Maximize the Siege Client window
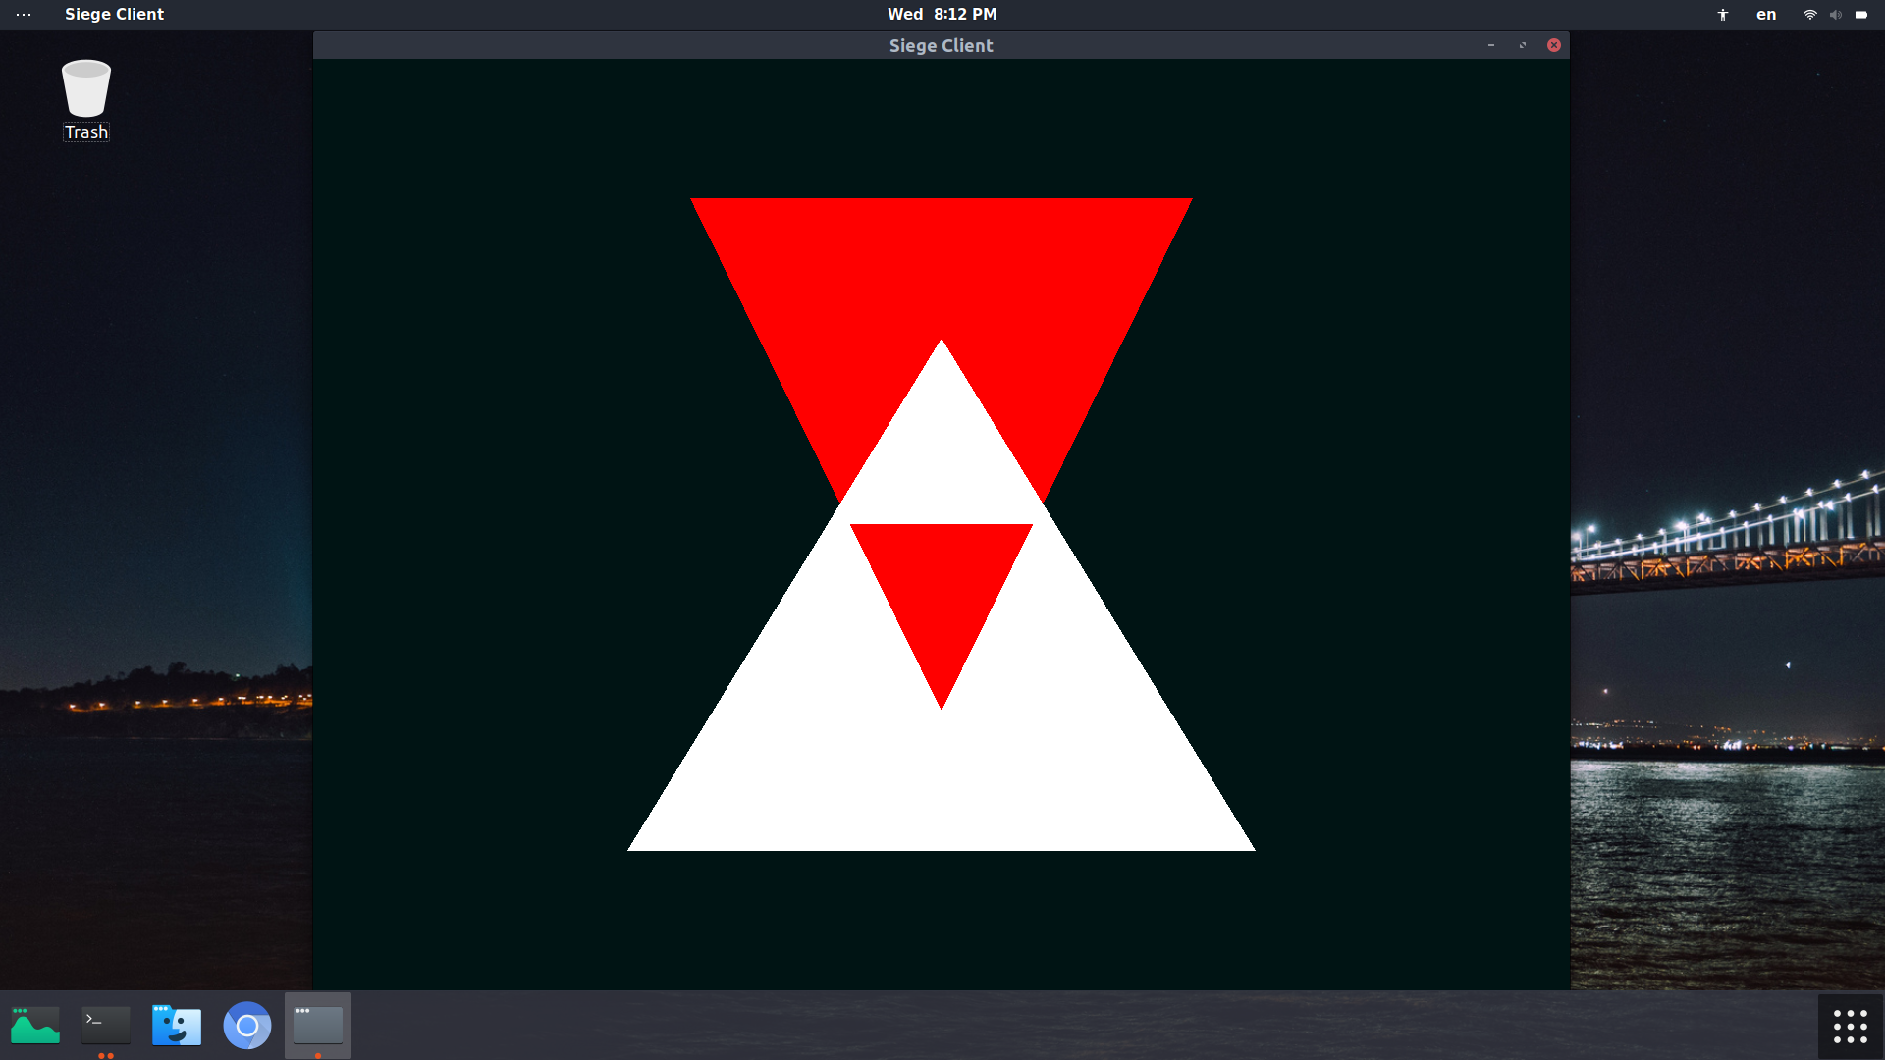This screenshot has width=1885, height=1060. point(1522,45)
